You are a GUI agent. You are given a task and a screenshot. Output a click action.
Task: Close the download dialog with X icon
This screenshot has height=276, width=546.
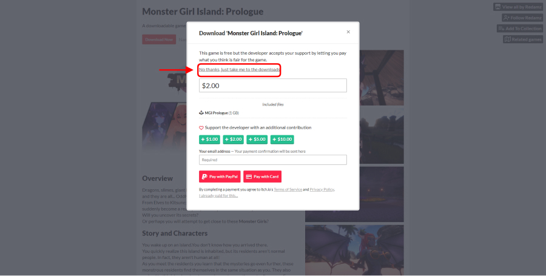point(348,32)
